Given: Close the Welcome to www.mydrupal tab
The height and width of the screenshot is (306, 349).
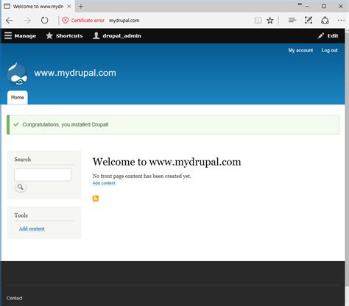Looking at the screenshot, I should (69, 7).
